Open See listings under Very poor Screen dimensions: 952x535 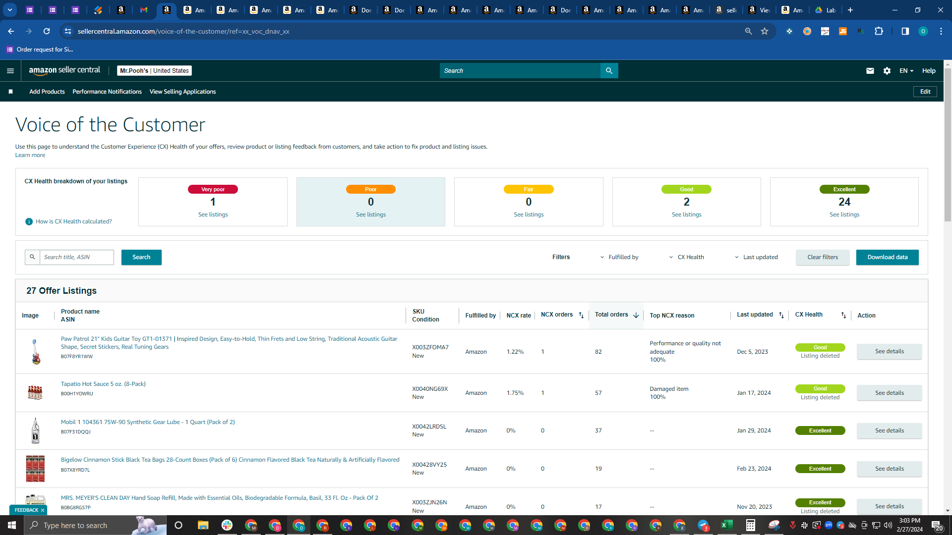tap(213, 214)
